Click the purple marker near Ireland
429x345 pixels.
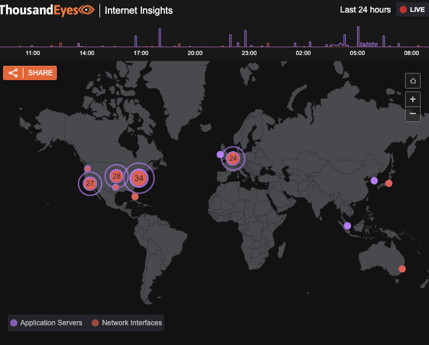click(x=220, y=154)
